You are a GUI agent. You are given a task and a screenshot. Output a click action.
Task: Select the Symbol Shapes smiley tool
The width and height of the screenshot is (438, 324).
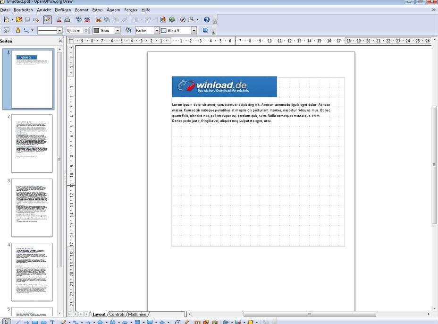pos(113,322)
